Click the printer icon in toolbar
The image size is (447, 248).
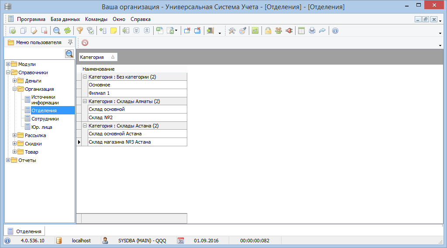[x=312, y=31]
